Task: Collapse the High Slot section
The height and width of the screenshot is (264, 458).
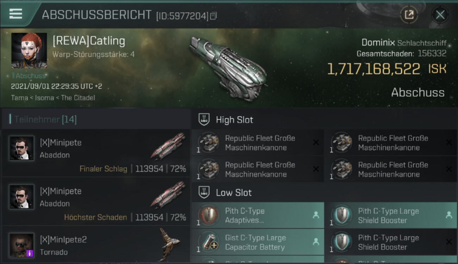Action: tap(234, 120)
